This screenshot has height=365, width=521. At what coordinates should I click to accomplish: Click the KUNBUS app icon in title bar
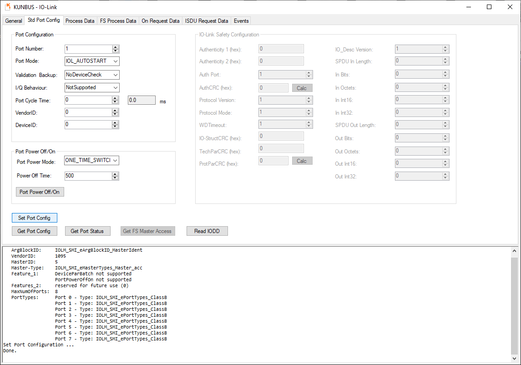[8, 7]
